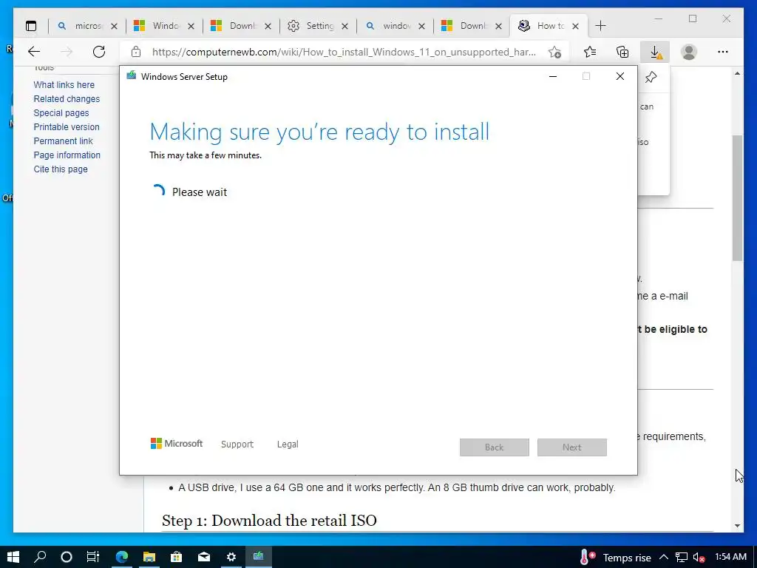Open the Edge tab actions menu icon
Screen dimensions: 757x568
(31, 26)
